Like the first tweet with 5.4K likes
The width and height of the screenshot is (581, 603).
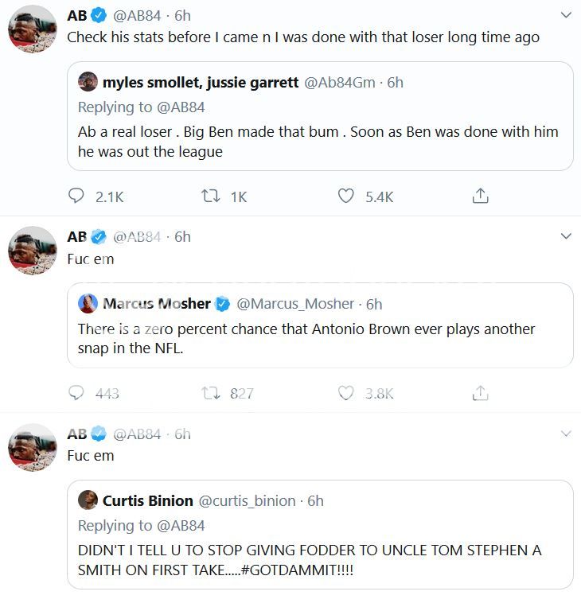[346, 196]
